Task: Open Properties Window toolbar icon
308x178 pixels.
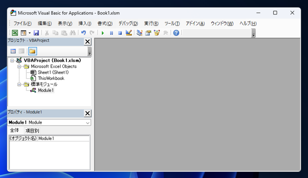Action: tap(148, 33)
